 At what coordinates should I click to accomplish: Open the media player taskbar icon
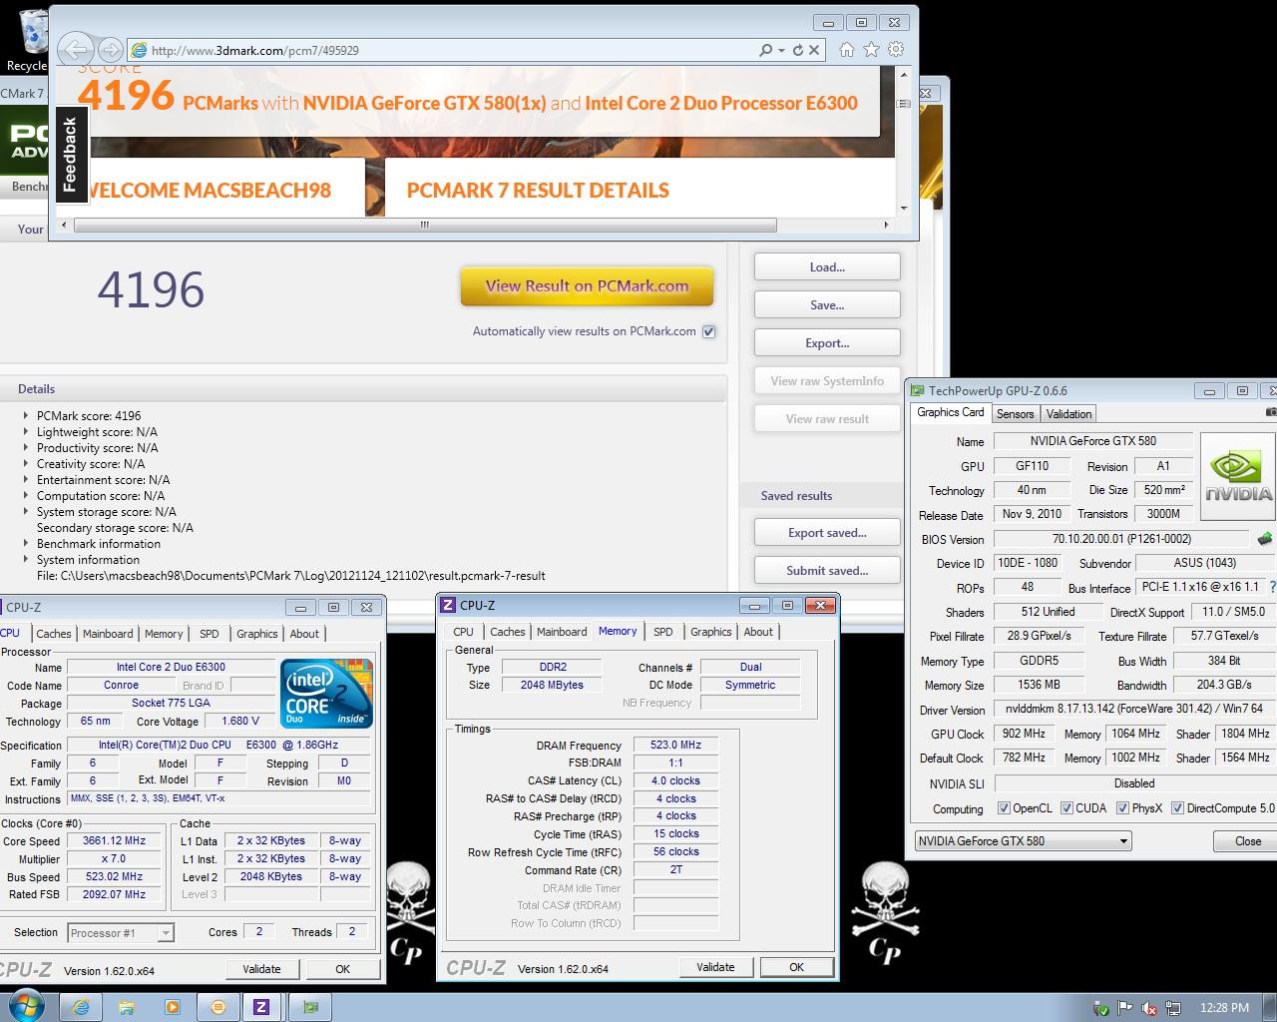pos(172,1007)
